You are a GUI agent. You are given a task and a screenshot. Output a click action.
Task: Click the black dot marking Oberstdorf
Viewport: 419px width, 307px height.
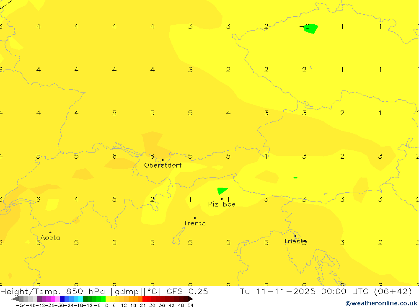pos(163,160)
